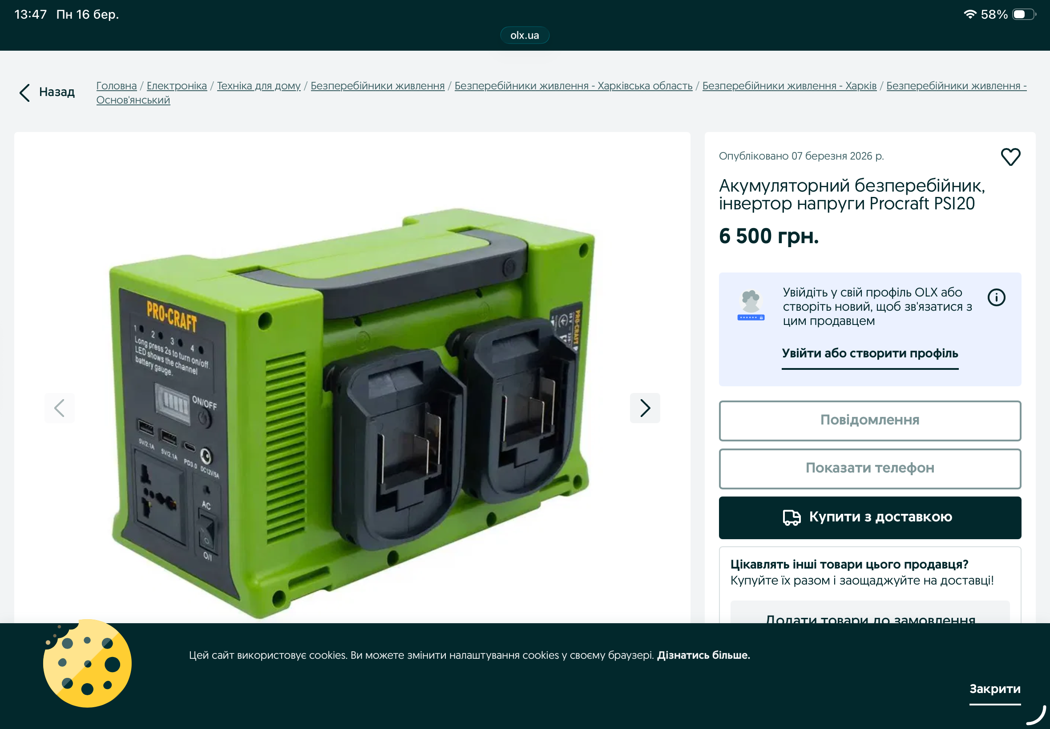Go to previous product photo arrow
1050x729 pixels.
click(60, 408)
